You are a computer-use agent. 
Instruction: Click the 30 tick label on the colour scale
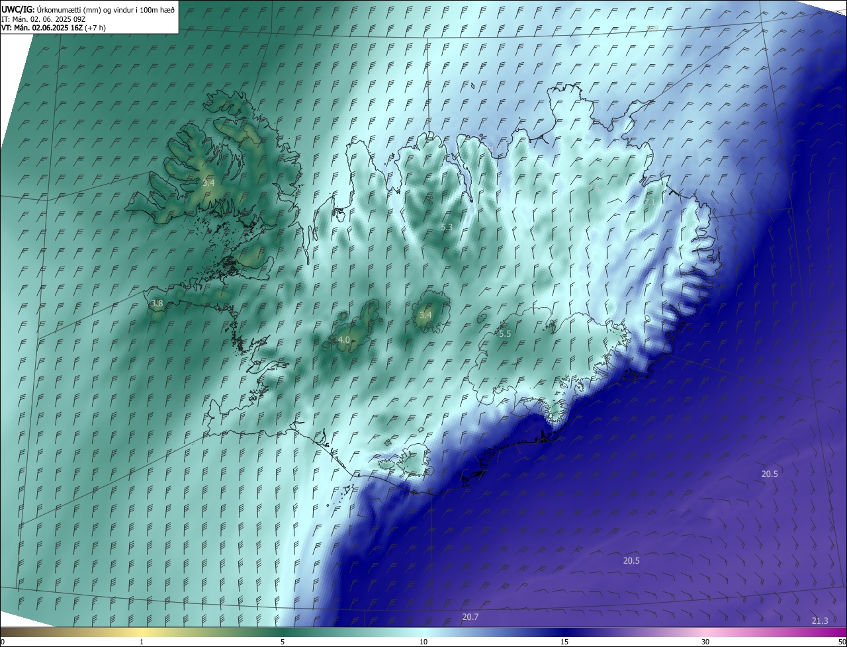click(x=705, y=642)
